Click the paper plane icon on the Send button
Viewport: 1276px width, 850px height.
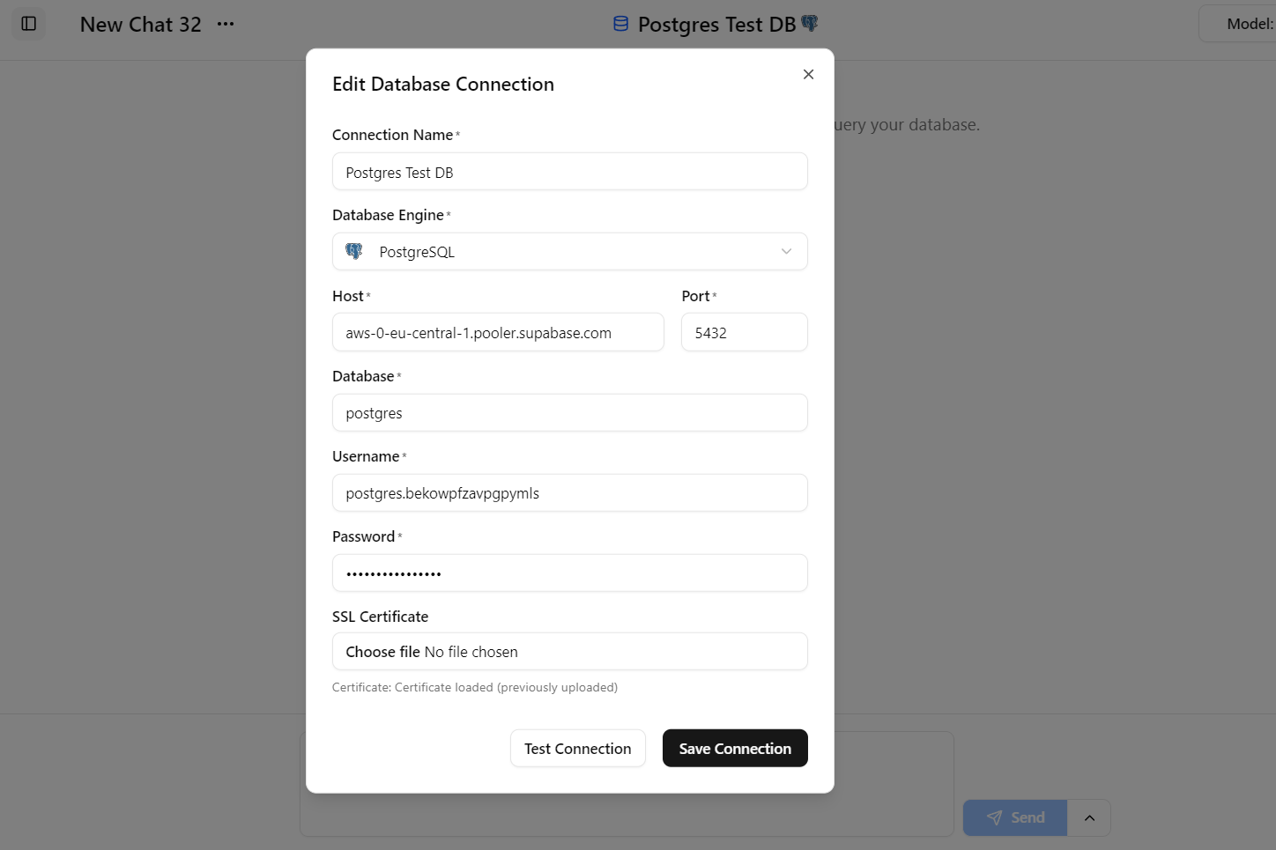pos(994,817)
